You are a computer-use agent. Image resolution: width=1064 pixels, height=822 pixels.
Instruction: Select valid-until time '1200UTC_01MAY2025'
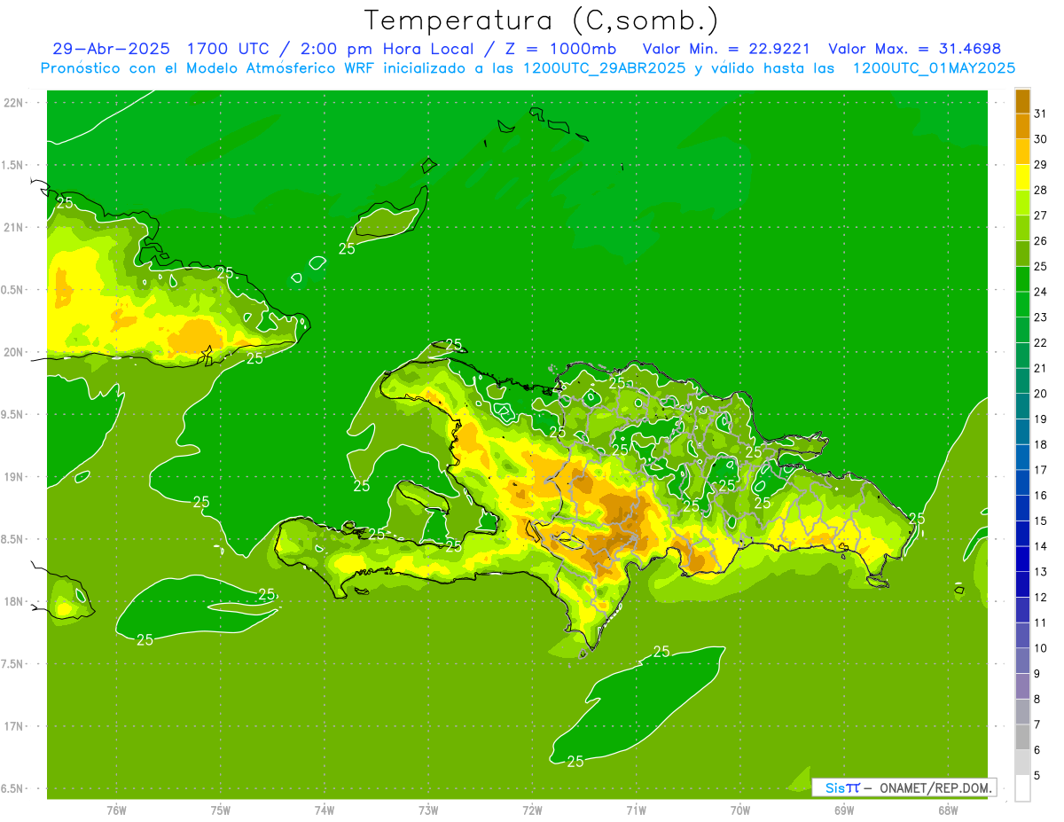[934, 68]
